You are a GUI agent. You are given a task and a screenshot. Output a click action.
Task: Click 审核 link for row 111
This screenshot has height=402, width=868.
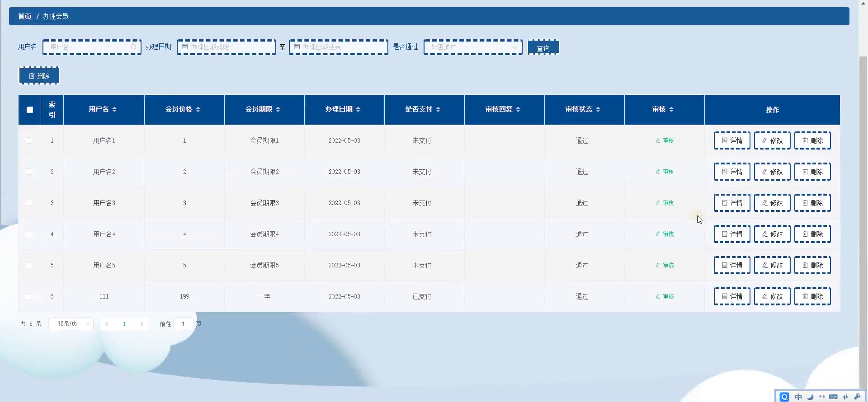[x=665, y=296]
